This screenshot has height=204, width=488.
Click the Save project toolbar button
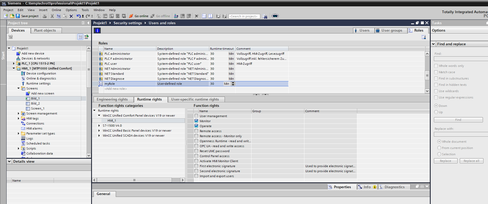[27, 16]
